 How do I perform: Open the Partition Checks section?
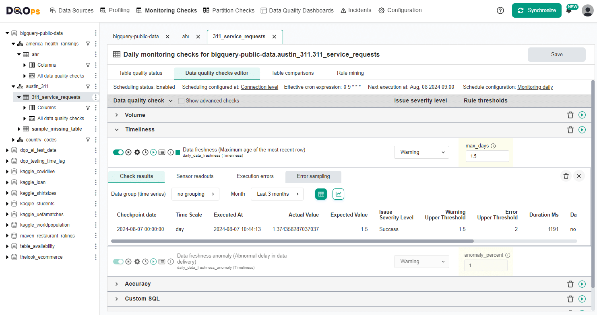pos(229,10)
